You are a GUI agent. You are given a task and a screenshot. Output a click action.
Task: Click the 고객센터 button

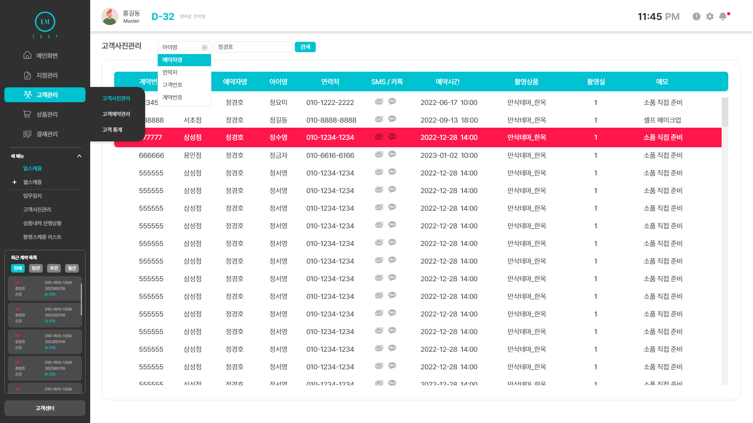click(45, 408)
